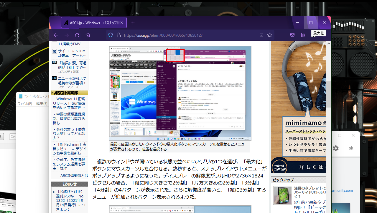Open the 編集(E) menu in Notepad

[x=42, y=103]
